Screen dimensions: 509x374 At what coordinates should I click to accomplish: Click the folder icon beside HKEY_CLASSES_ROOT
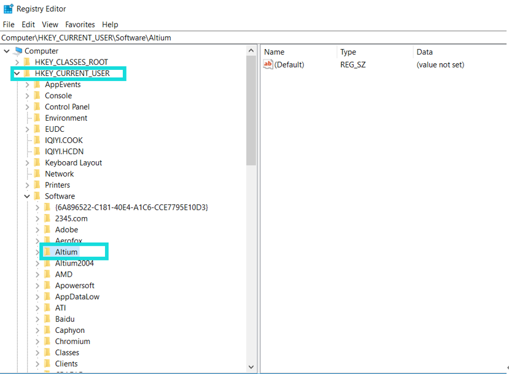(x=26, y=62)
